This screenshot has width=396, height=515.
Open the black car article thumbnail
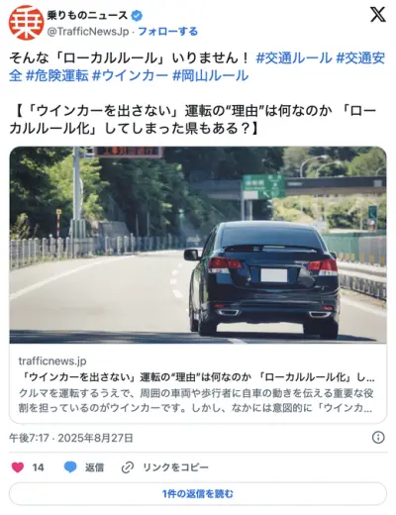(198, 245)
